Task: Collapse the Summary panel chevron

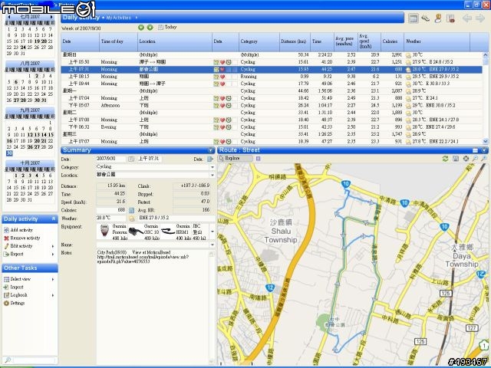Action: (x=211, y=150)
